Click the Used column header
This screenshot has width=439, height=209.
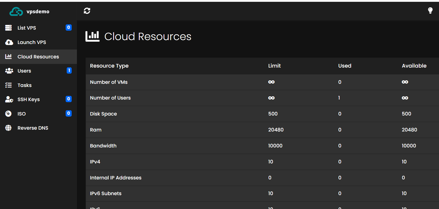[345, 66]
